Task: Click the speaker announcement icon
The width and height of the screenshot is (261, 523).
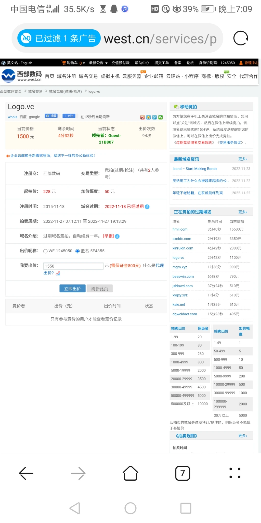Action: [x=8, y=156]
